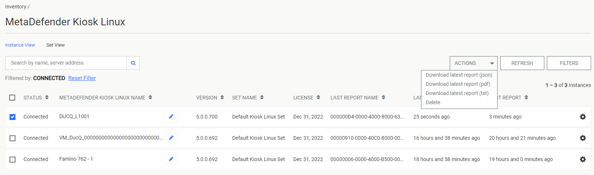Open gear settings for Famino 762 - 1 row
594x175 pixels.
coord(583,159)
